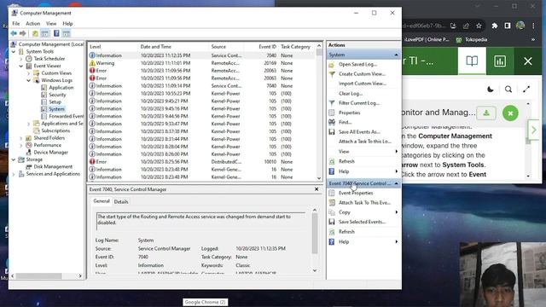Click Create Custom View funnel icon
The image size is (546, 307).
(x=332, y=74)
